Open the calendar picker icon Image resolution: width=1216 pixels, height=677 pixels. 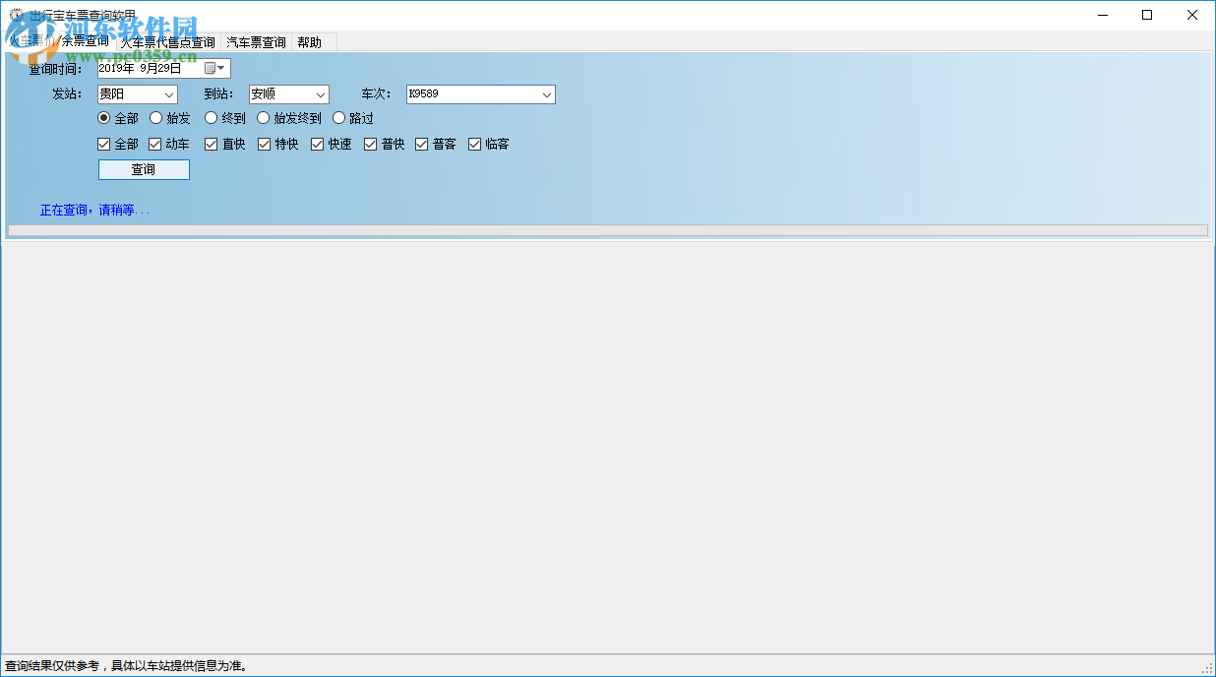click(x=211, y=68)
